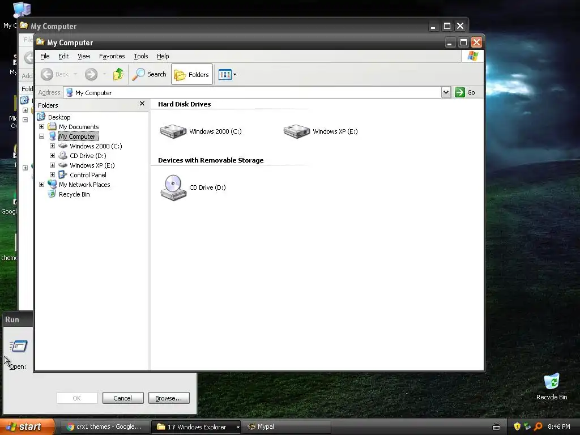Click the on-screen keyboard tray icon

click(496, 427)
